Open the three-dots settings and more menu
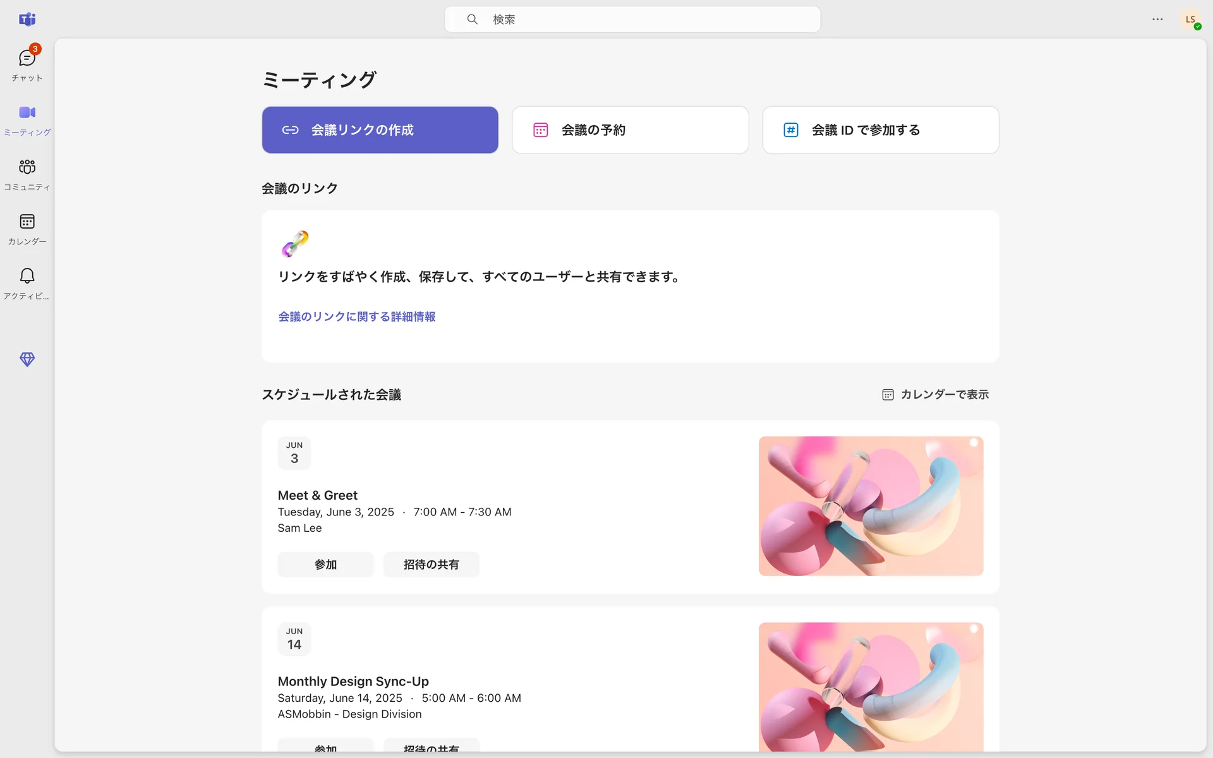The height and width of the screenshot is (758, 1213). coord(1157,20)
